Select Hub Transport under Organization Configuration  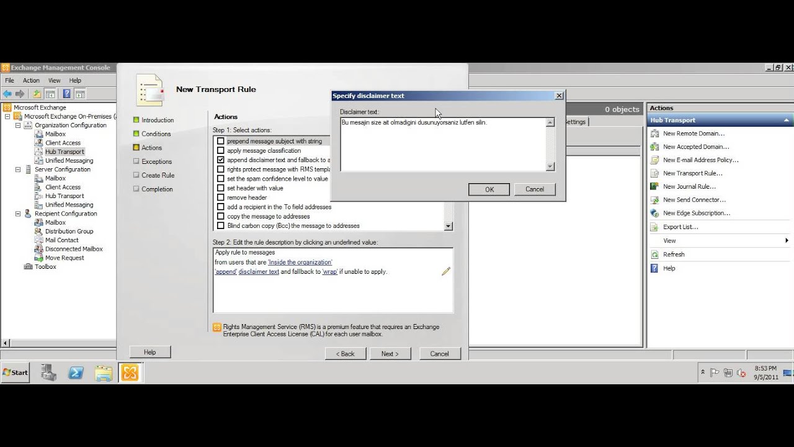(x=65, y=151)
